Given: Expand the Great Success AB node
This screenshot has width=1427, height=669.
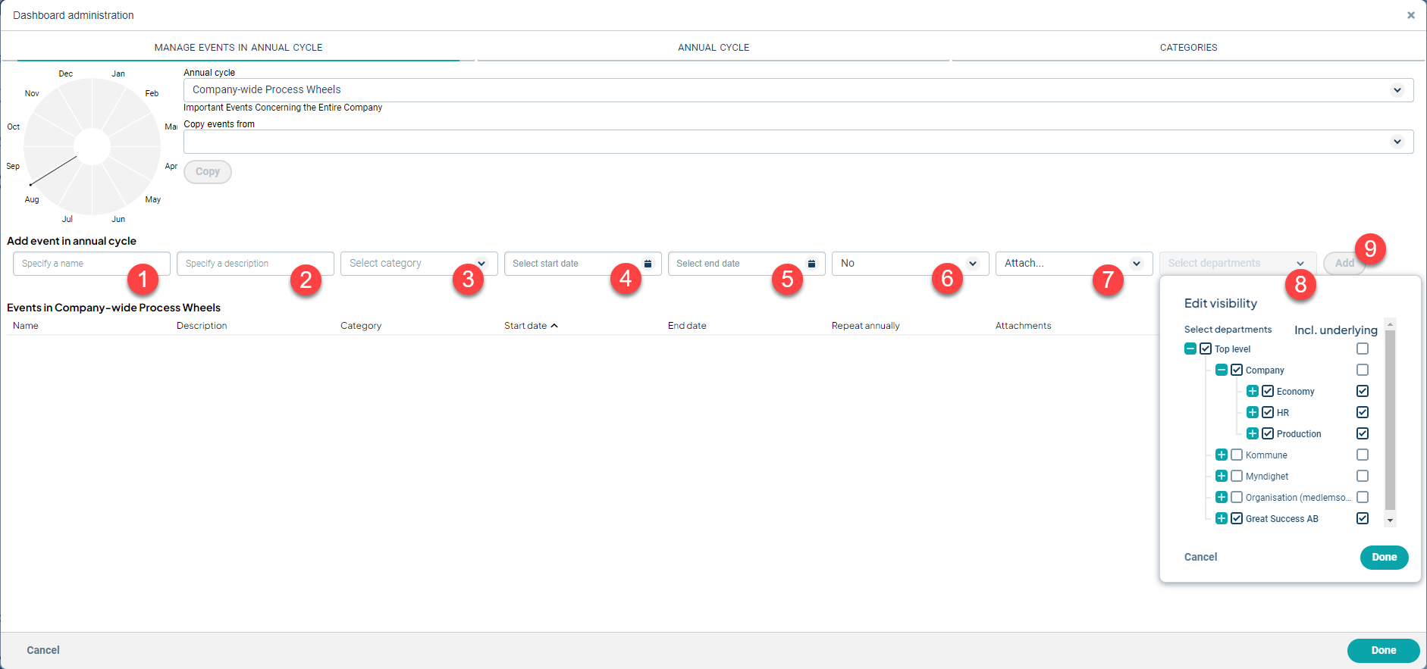Looking at the screenshot, I should point(1221,519).
